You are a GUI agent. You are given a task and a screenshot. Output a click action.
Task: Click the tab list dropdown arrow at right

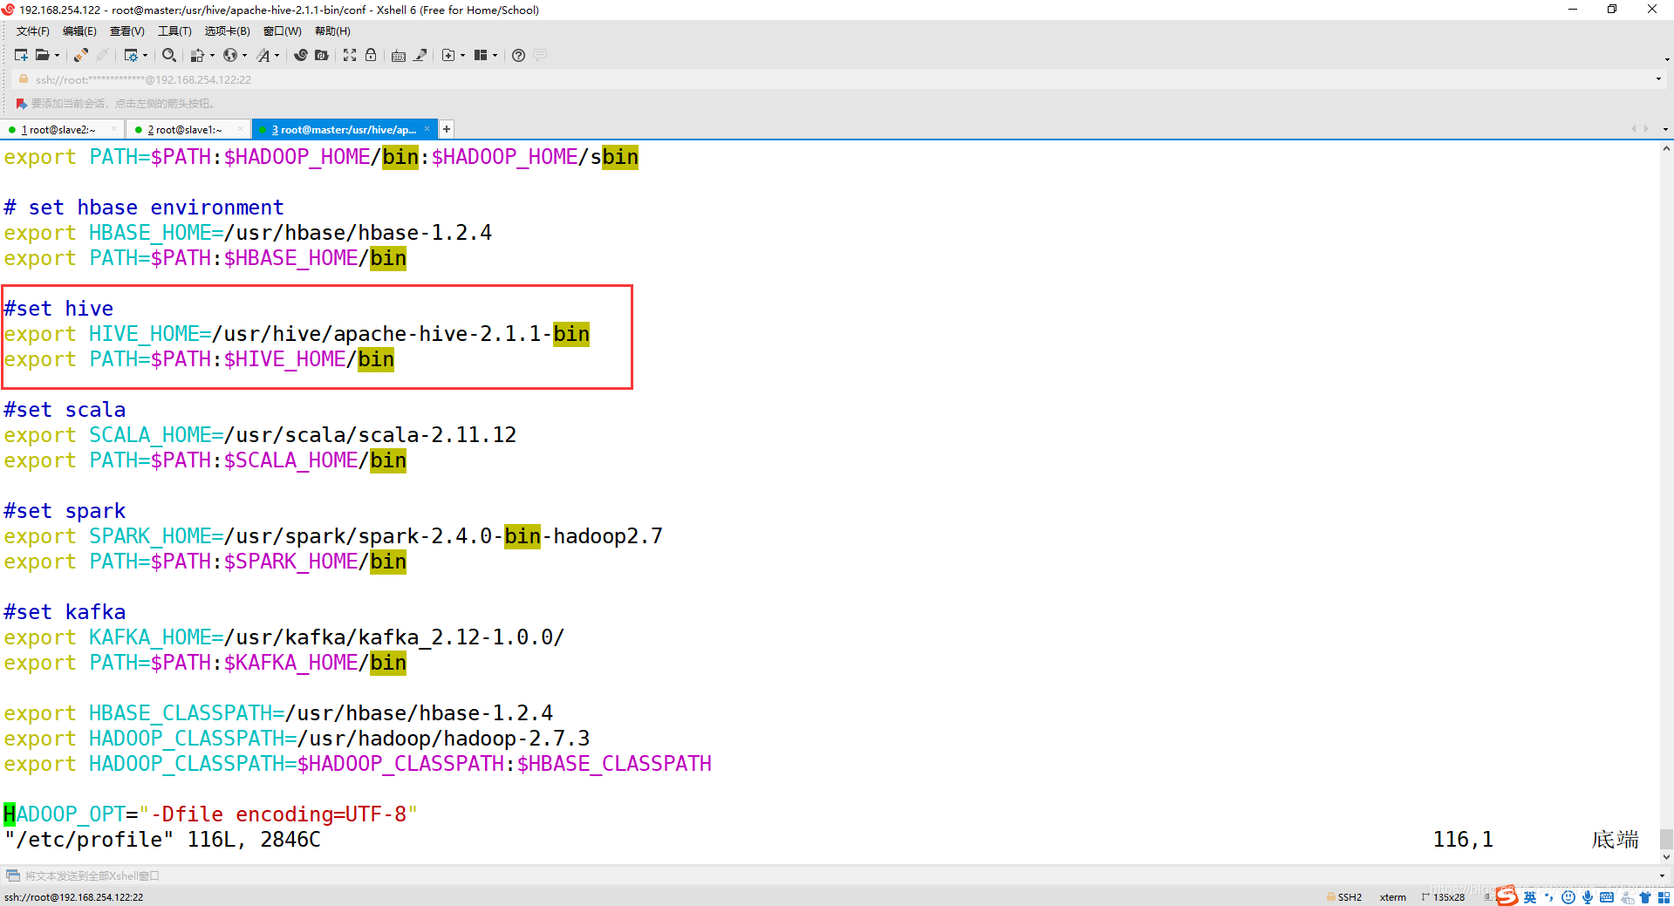tap(1665, 129)
